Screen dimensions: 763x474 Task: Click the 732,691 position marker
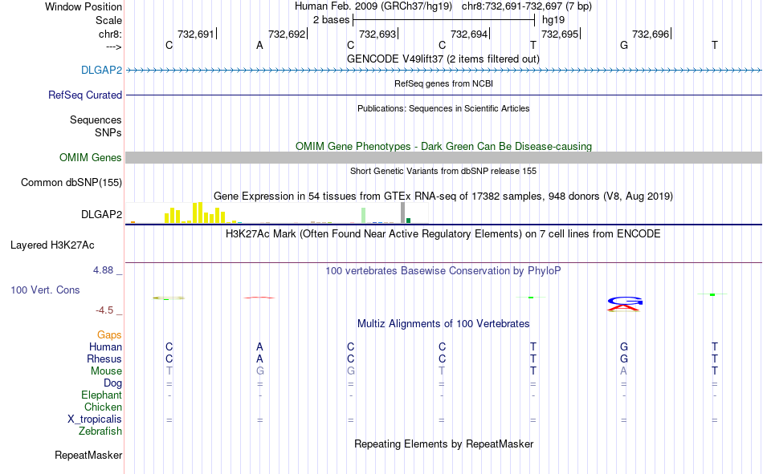(x=197, y=34)
